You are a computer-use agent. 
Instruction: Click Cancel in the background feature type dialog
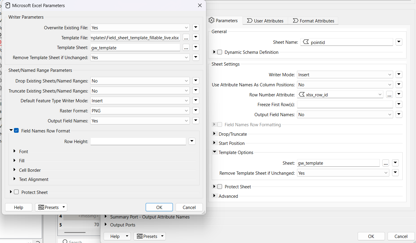401,236
